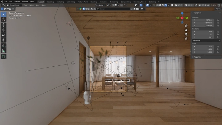Toggle show gizmos button
This screenshot has height=125, width=222.
point(141,5)
